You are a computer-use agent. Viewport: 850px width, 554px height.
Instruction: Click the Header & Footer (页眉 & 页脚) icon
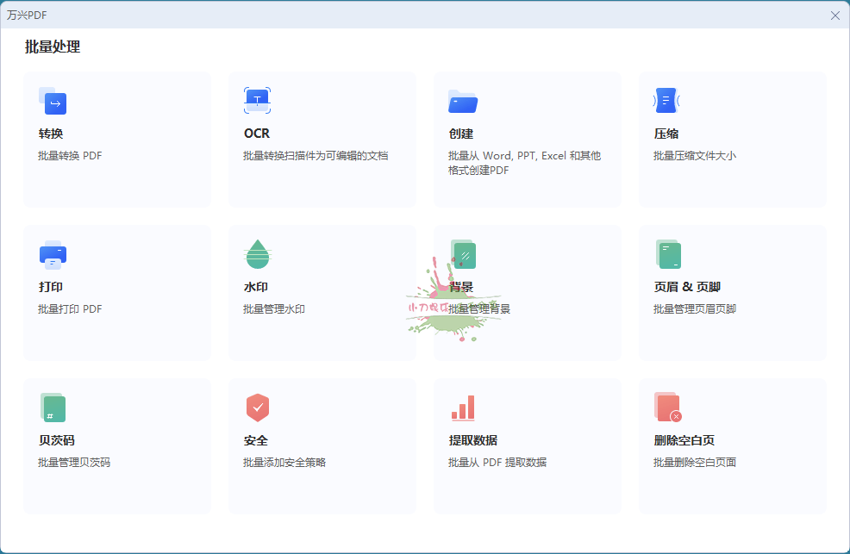(668, 254)
